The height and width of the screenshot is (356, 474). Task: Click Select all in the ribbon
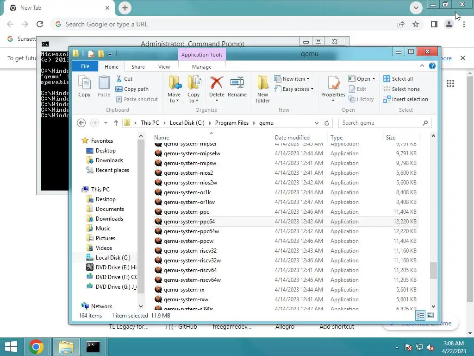398,79
